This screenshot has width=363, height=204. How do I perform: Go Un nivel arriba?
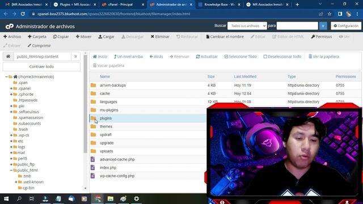[x=128, y=57]
